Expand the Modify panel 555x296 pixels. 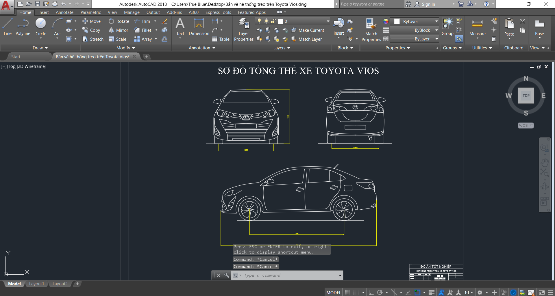[126, 48]
